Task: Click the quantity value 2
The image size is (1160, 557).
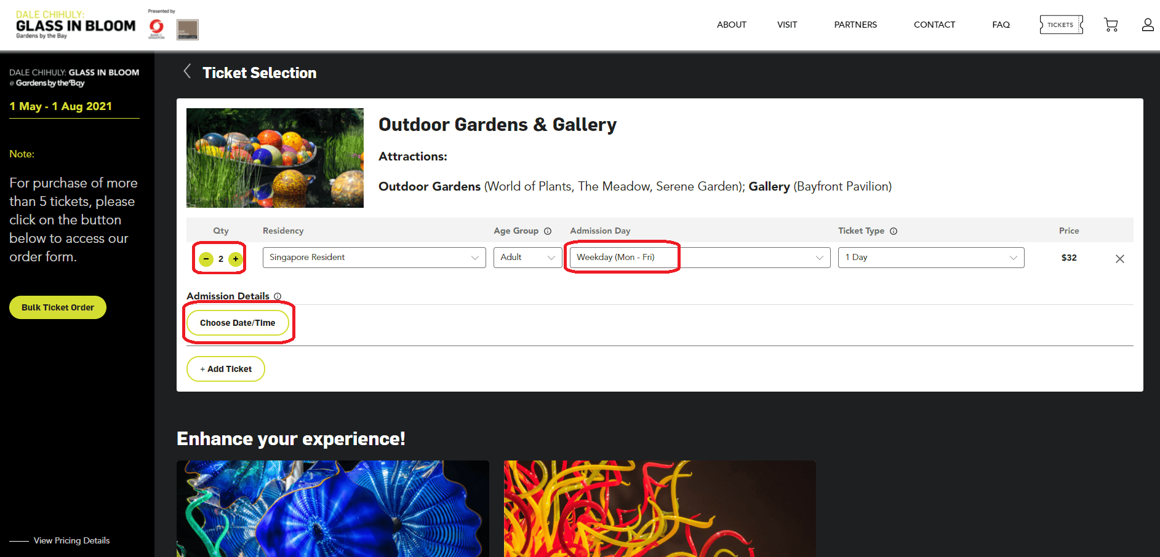Action: tap(221, 259)
